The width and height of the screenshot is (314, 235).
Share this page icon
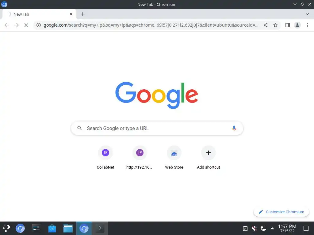[x=266, y=25]
